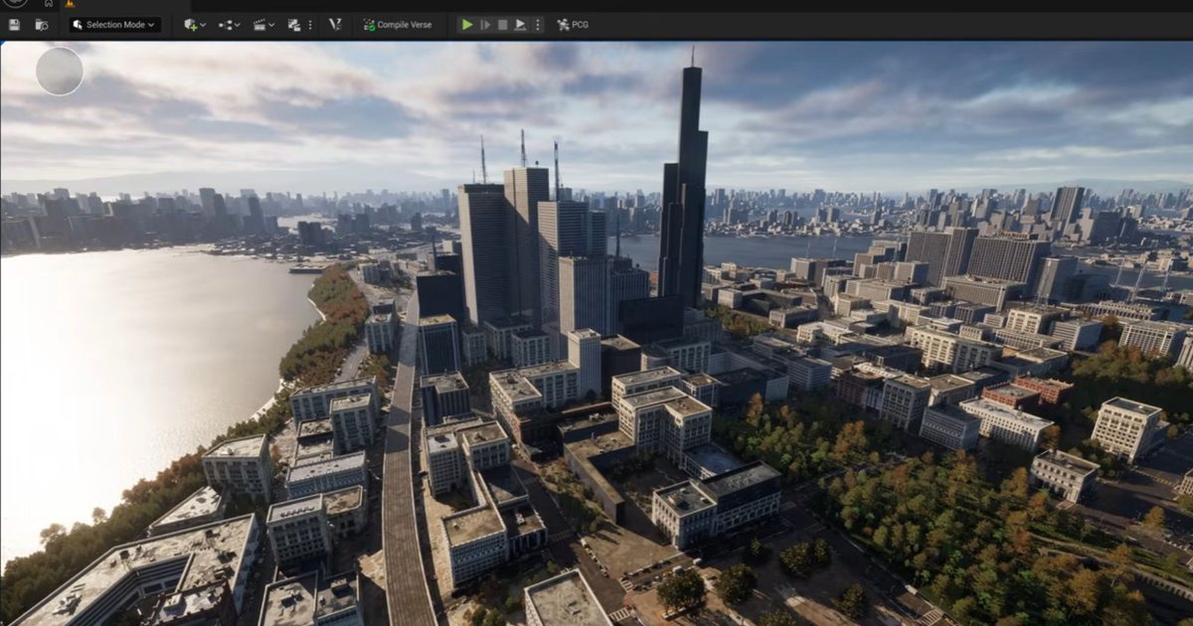Expand the add content dropdown arrow
The width and height of the screenshot is (1193, 626).
(x=203, y=25)
